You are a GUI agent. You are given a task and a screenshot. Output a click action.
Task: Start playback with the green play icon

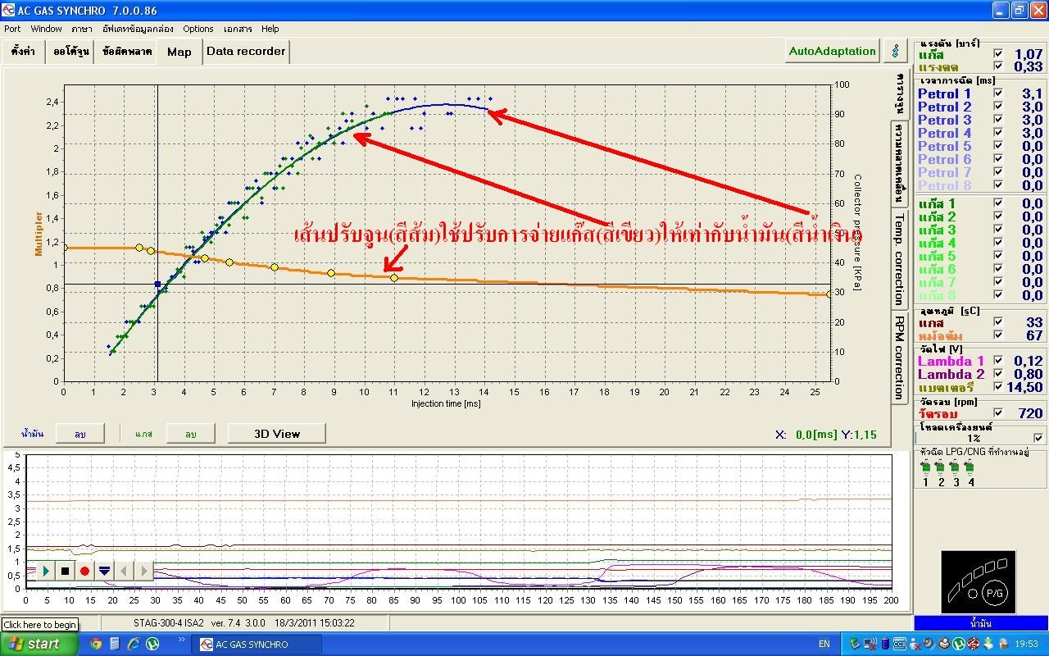pos(46,571)
